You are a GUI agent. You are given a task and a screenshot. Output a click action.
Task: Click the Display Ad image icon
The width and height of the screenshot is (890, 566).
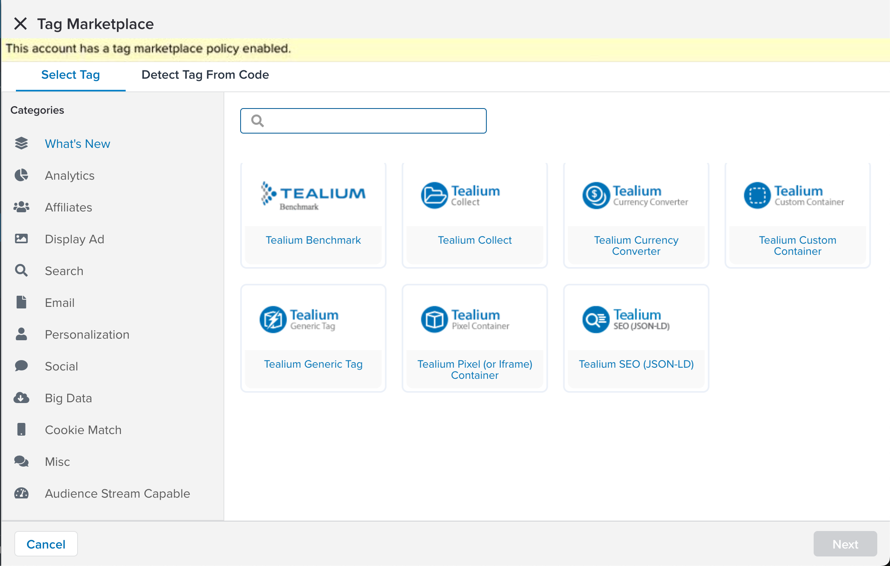[21, 239]
